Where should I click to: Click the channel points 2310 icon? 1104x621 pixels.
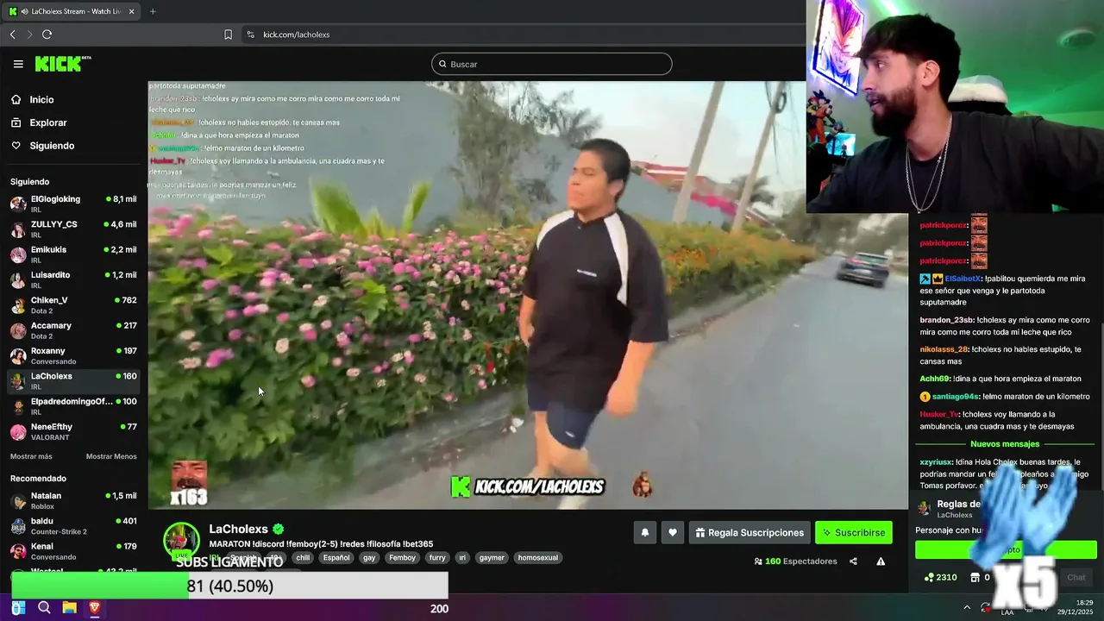point(929,577)
